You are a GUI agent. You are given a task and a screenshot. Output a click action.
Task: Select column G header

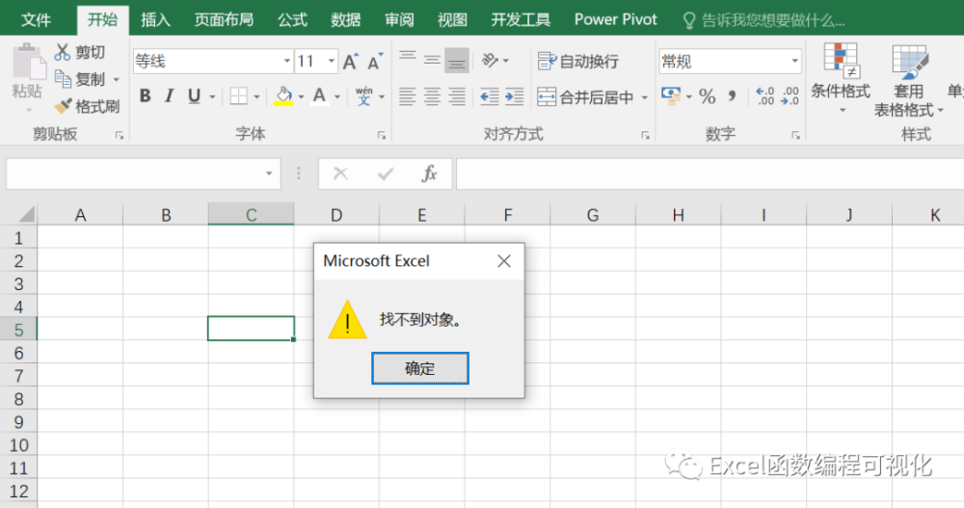click(593, 215)
